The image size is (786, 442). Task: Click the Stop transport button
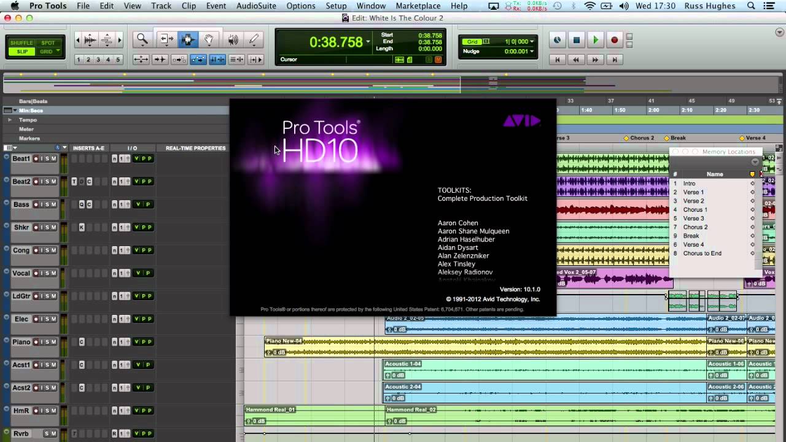(576, 40)
